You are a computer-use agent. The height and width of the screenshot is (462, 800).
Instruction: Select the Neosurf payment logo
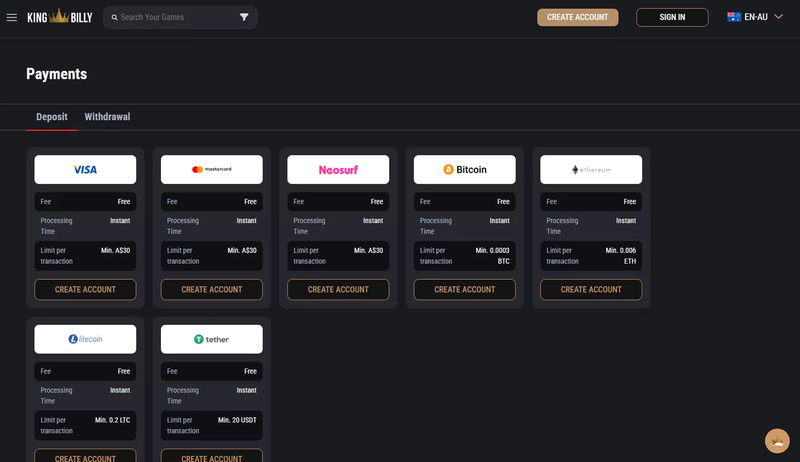(x=338, y=169)
